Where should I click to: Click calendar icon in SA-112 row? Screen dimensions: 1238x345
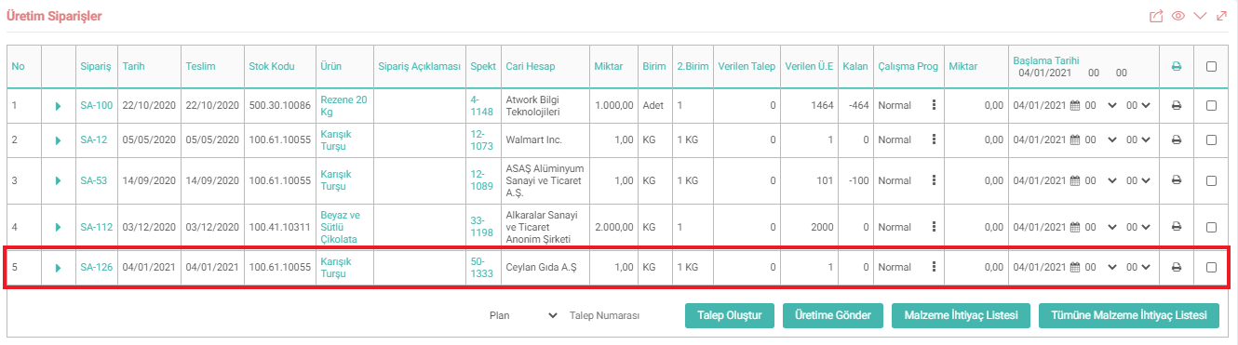(1075, 226)
